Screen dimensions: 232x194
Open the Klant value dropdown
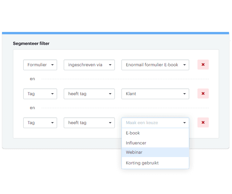155,94
